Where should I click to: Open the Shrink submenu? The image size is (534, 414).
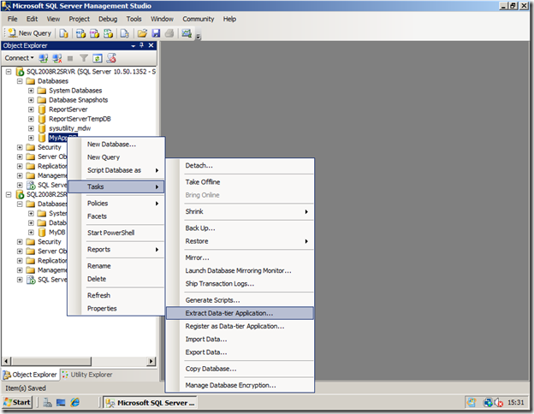tap(240, 211)
